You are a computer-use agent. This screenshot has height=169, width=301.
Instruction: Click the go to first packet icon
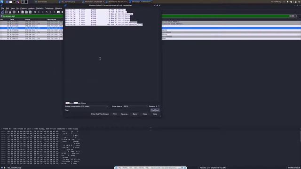(50, 12)
